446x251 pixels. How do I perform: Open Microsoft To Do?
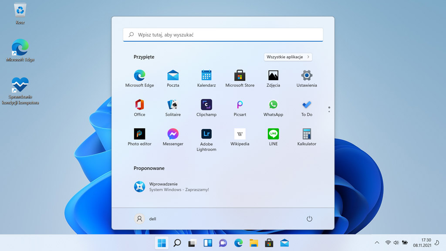coord(306,105)
